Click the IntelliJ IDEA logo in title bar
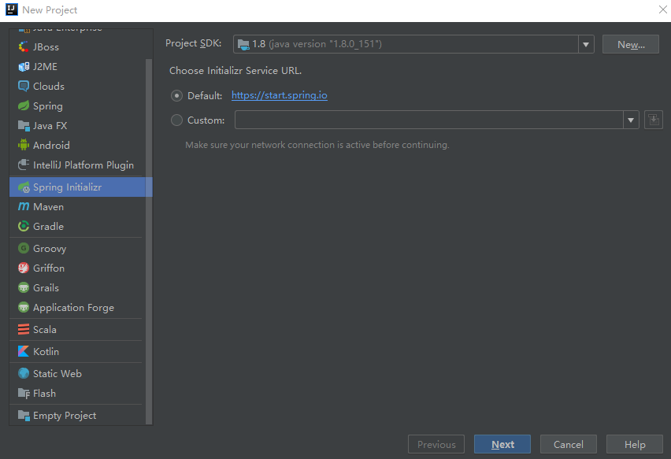The image size is (671, 459). pos(12,9)
